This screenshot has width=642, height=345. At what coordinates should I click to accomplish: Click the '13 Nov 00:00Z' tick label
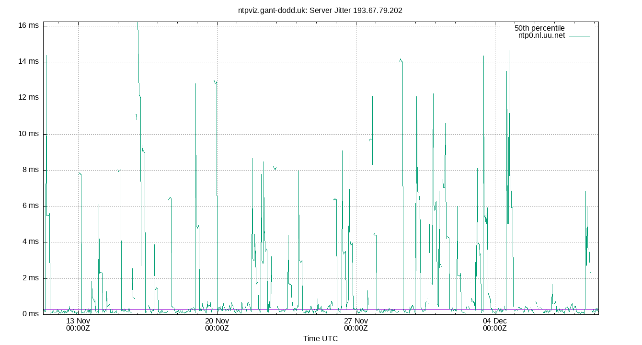78,324
